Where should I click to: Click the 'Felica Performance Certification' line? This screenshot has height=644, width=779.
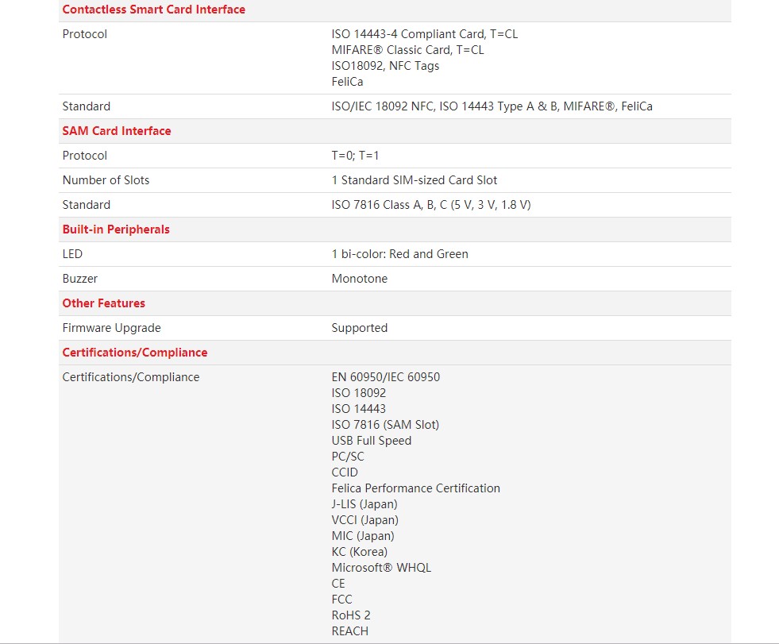(x=415, y=488)
